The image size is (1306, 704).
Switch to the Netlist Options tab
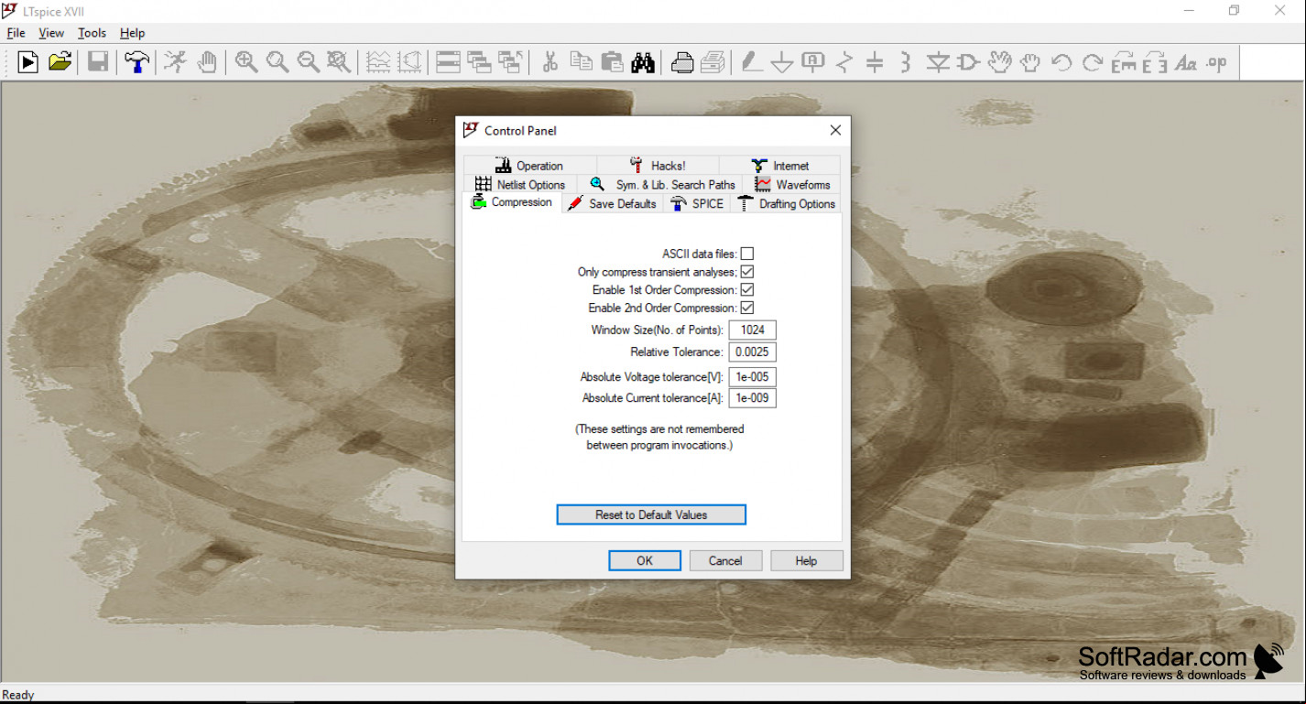click(520, 185)
